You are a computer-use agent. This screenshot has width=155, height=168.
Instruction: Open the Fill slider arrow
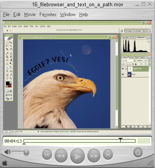(149, 64)
